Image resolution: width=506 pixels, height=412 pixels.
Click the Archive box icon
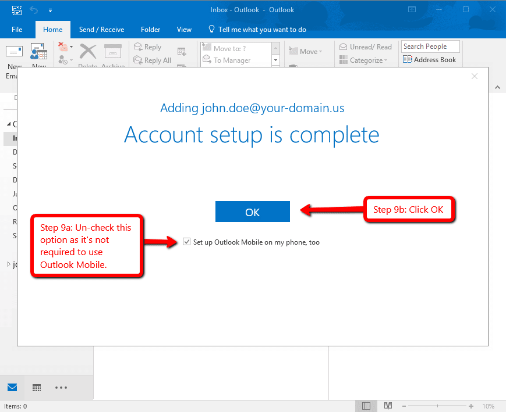click(x=112, y=52)
